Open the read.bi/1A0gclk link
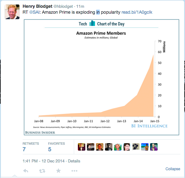Screen dimensions: 185x178 (x=137, y=12)
